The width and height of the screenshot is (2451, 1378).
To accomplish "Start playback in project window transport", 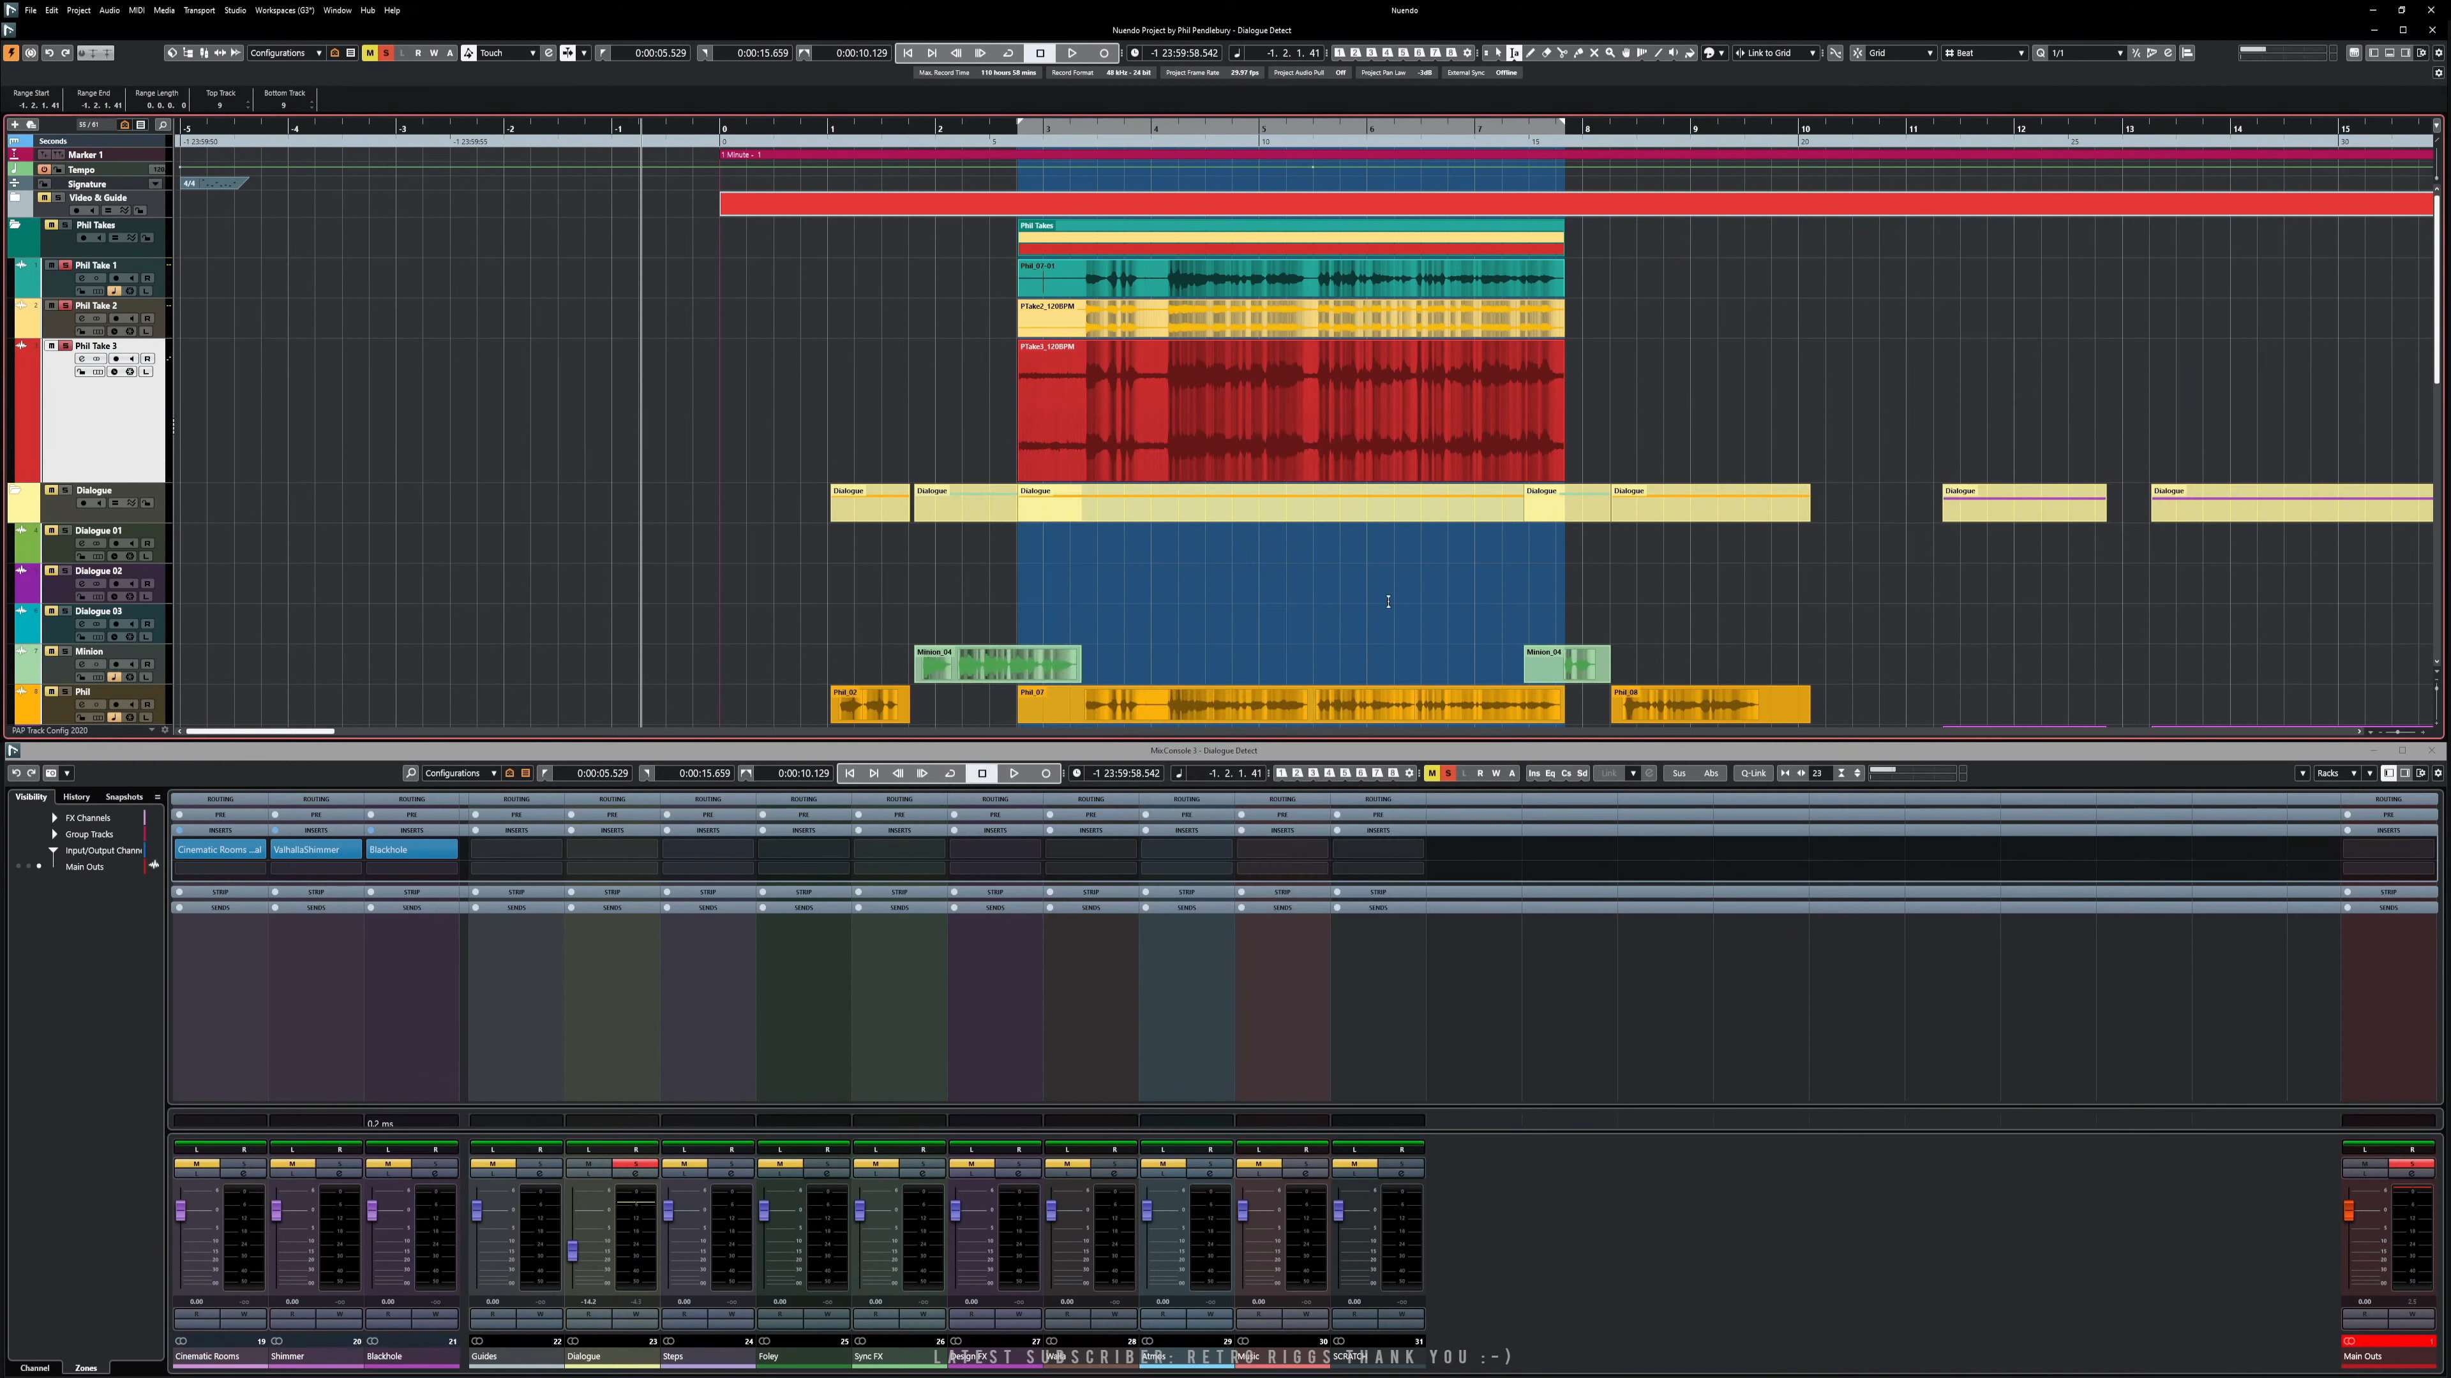I will [1072, 53].
